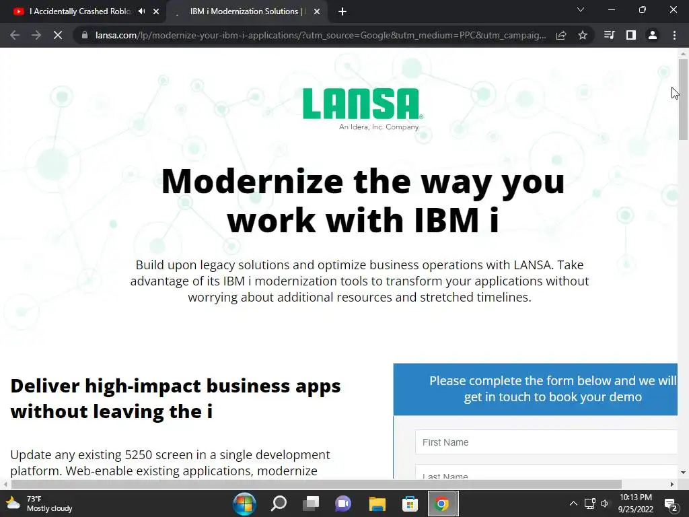The width and height of the screenshot is (689, 517).
Task: Share this page icon
Action: click(x=561, y=35)
